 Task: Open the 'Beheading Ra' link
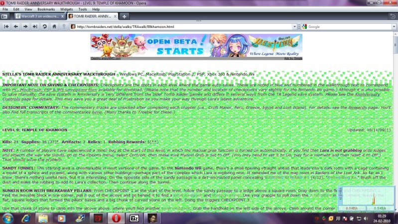(x=343, y=178)
